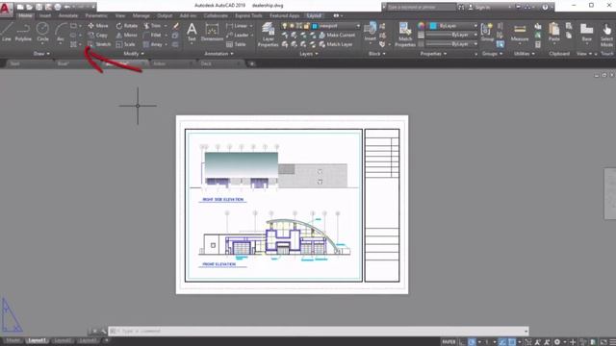
Task: Add a new drawing file tab
Action: (x=252, y=63)
